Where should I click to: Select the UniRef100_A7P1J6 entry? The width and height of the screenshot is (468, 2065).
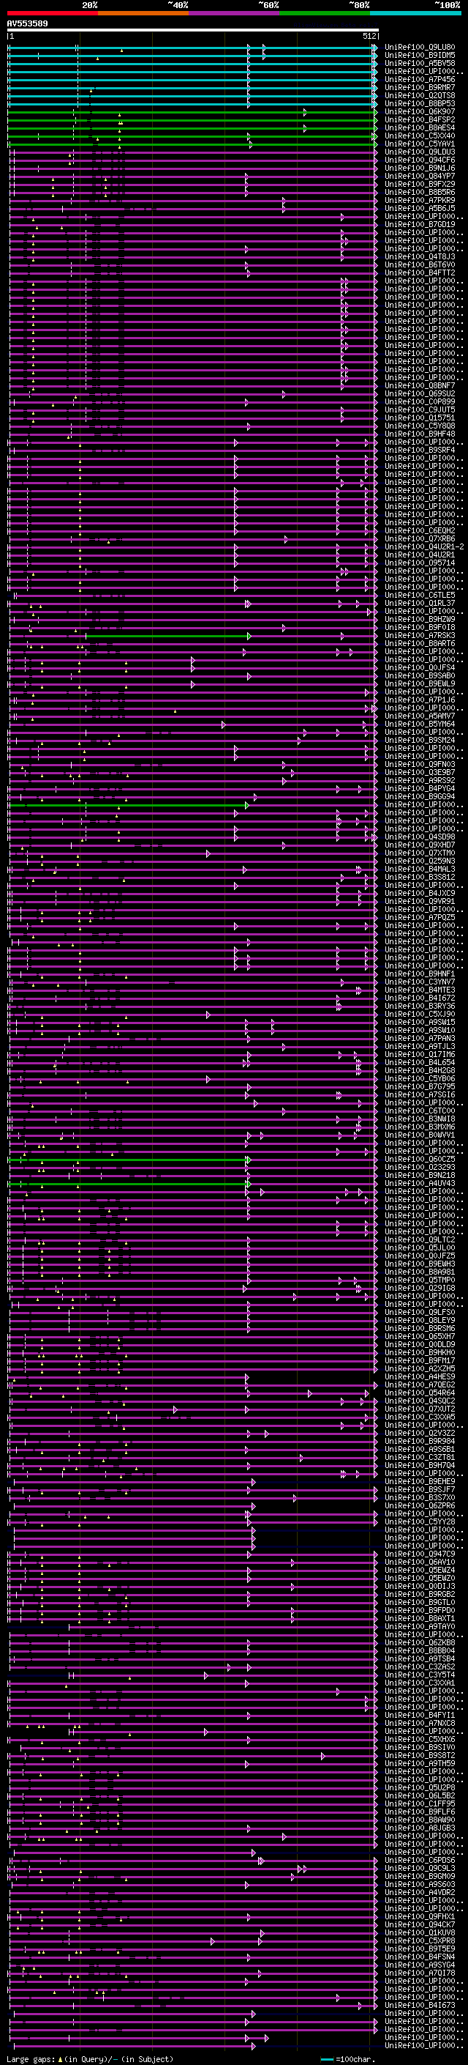(x=420, y=700)
